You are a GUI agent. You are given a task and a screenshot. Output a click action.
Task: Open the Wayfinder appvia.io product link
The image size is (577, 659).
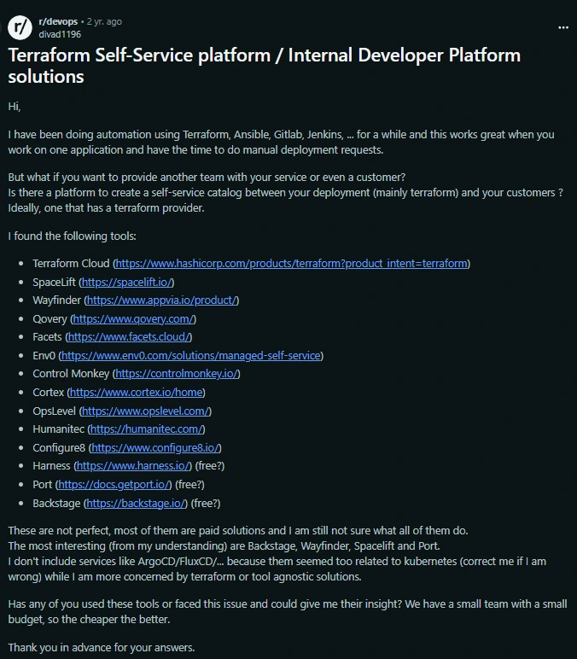tap(161, 300)
